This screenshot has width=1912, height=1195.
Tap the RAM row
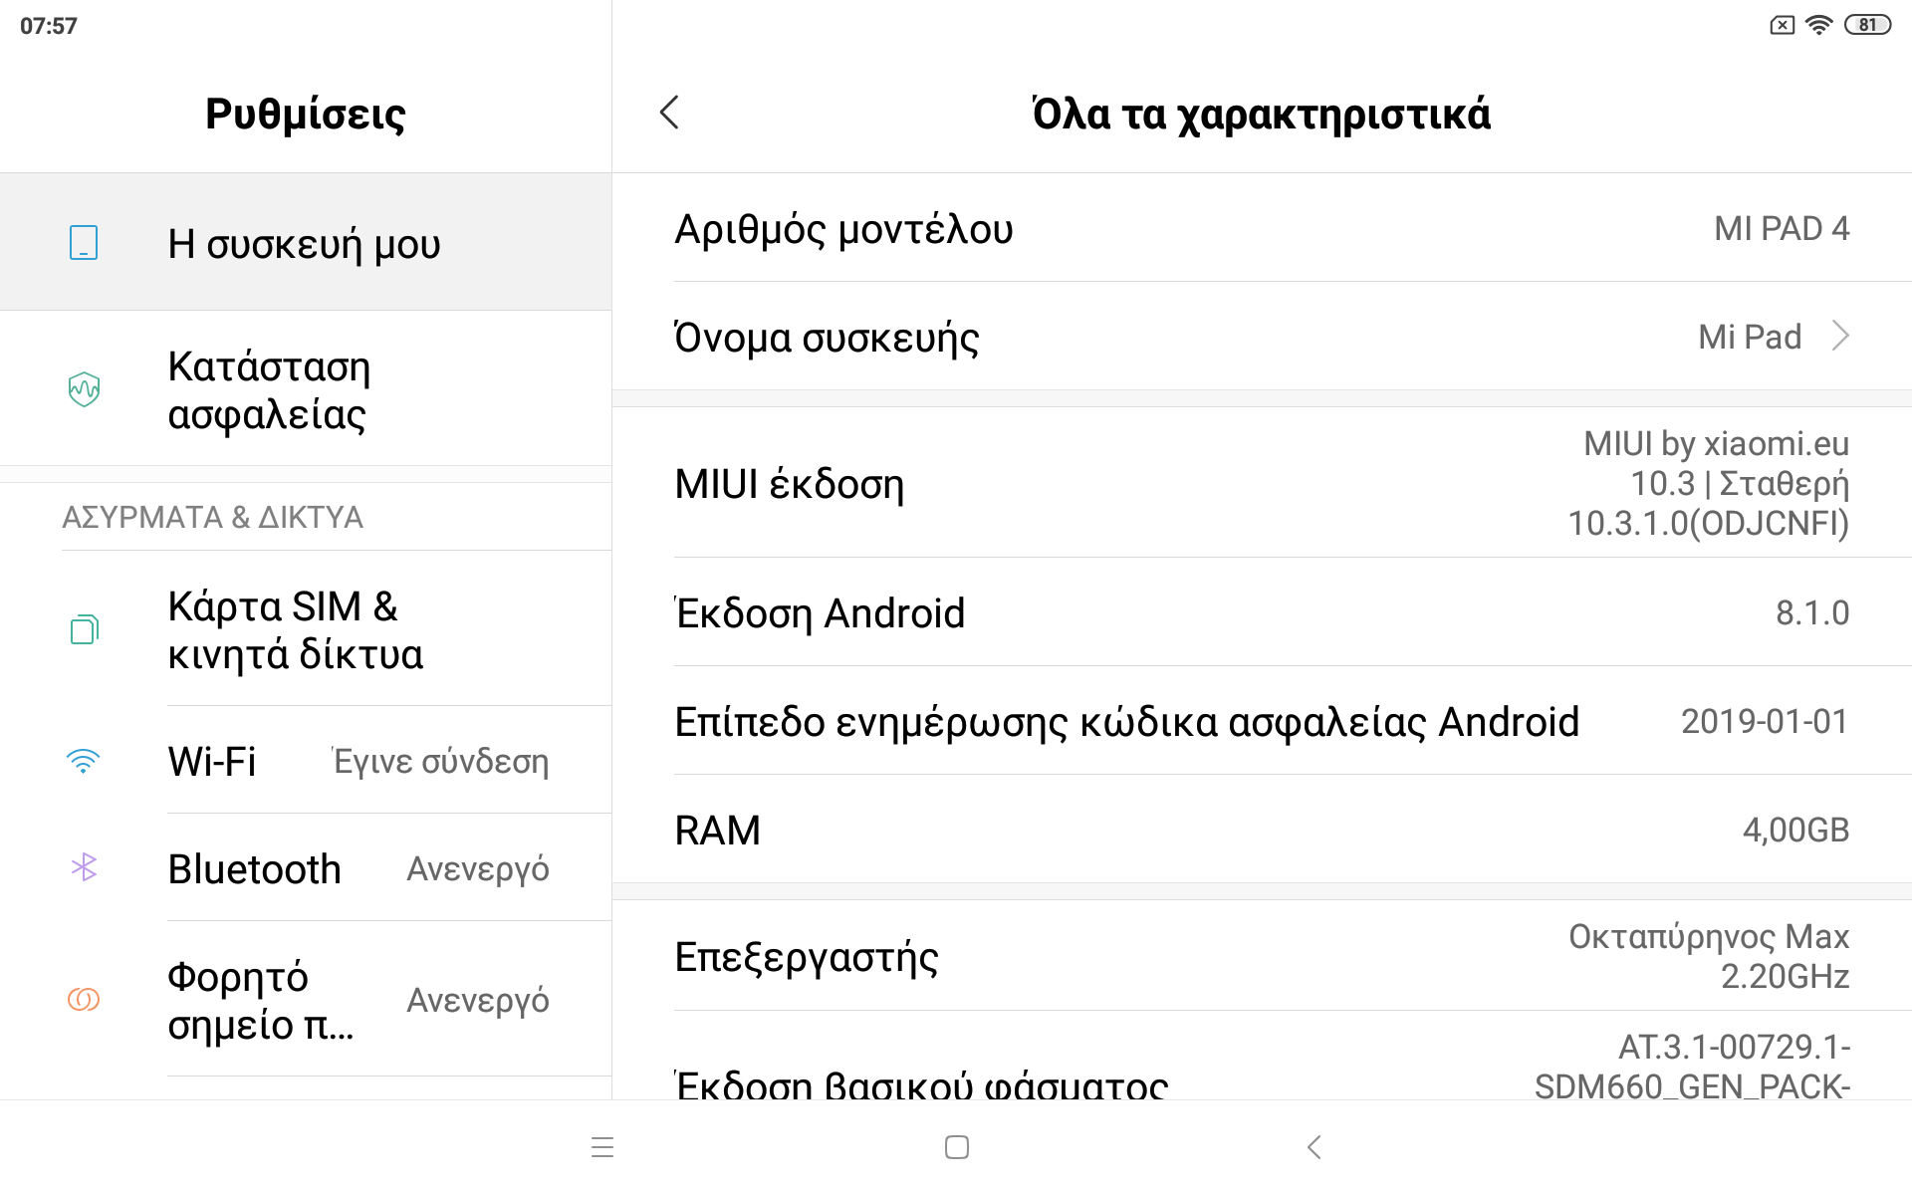point(1261,831)
